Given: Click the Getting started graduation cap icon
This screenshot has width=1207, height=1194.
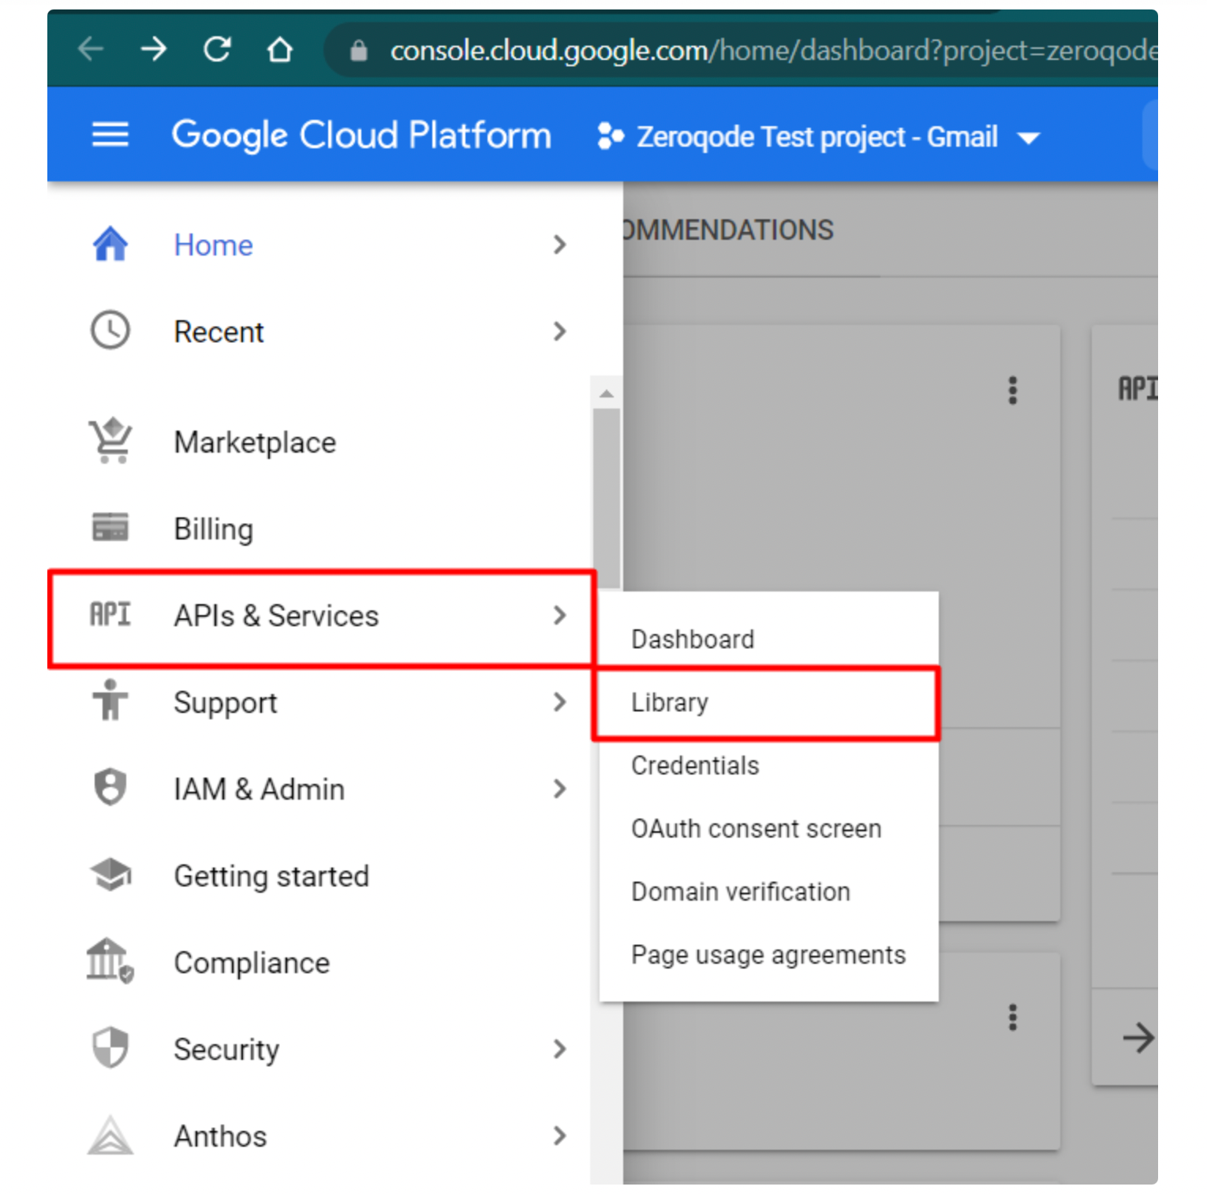Looking at the screenshot, I should click(110, 875).
